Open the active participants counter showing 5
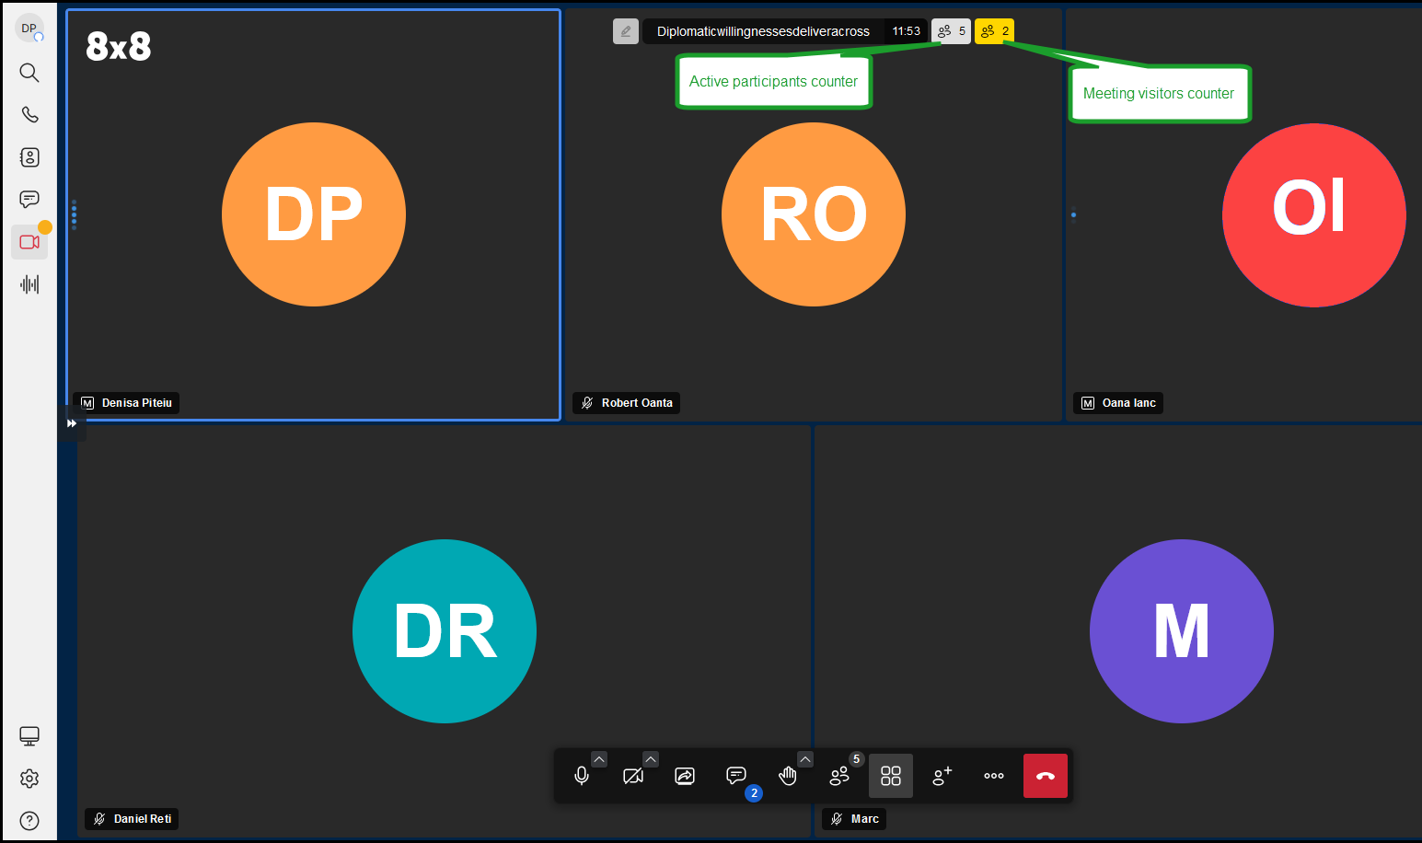Viewport: 1422px width, 843px height. pyautogui.click(x=951, y=31)
